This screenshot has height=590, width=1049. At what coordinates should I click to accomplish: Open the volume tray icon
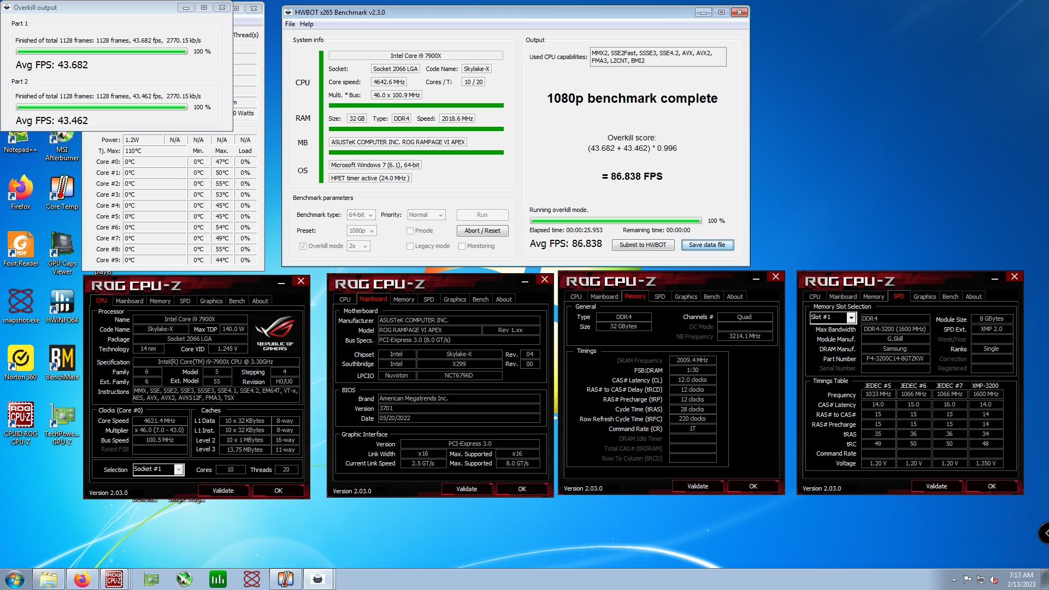pos(994,580)
